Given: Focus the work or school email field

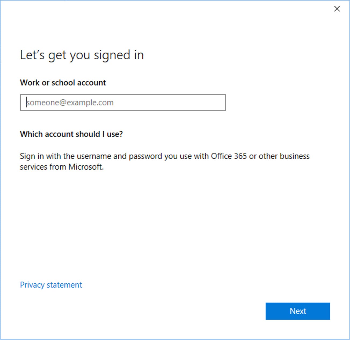Looking at the screenshot, I should tap(123, 103).
